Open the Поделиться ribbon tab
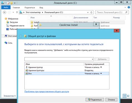The width and height of the screenshot is (132, 103). 30,8
